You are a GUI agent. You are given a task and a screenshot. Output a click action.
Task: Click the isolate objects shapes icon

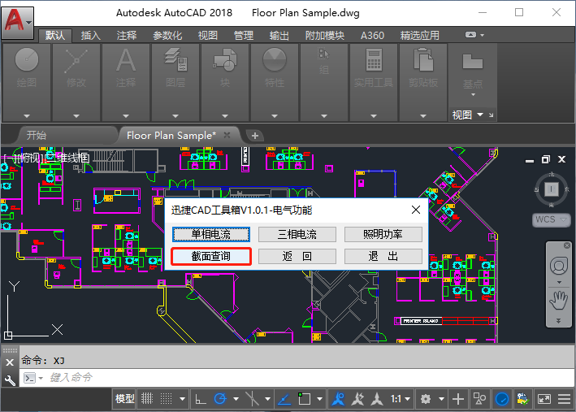click(479, 399)
